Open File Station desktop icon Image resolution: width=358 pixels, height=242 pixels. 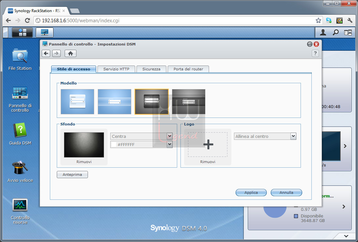20,60
